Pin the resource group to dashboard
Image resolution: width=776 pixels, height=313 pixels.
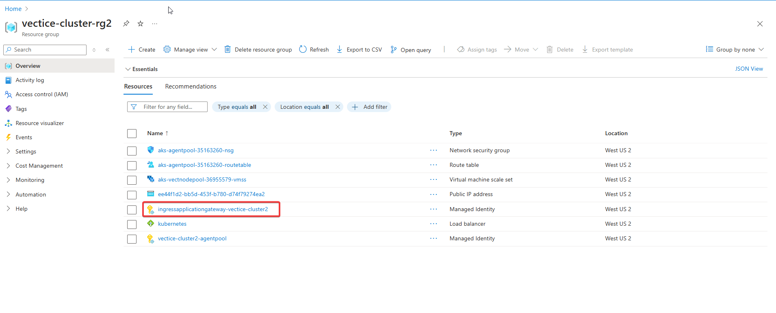pos(126,24)
